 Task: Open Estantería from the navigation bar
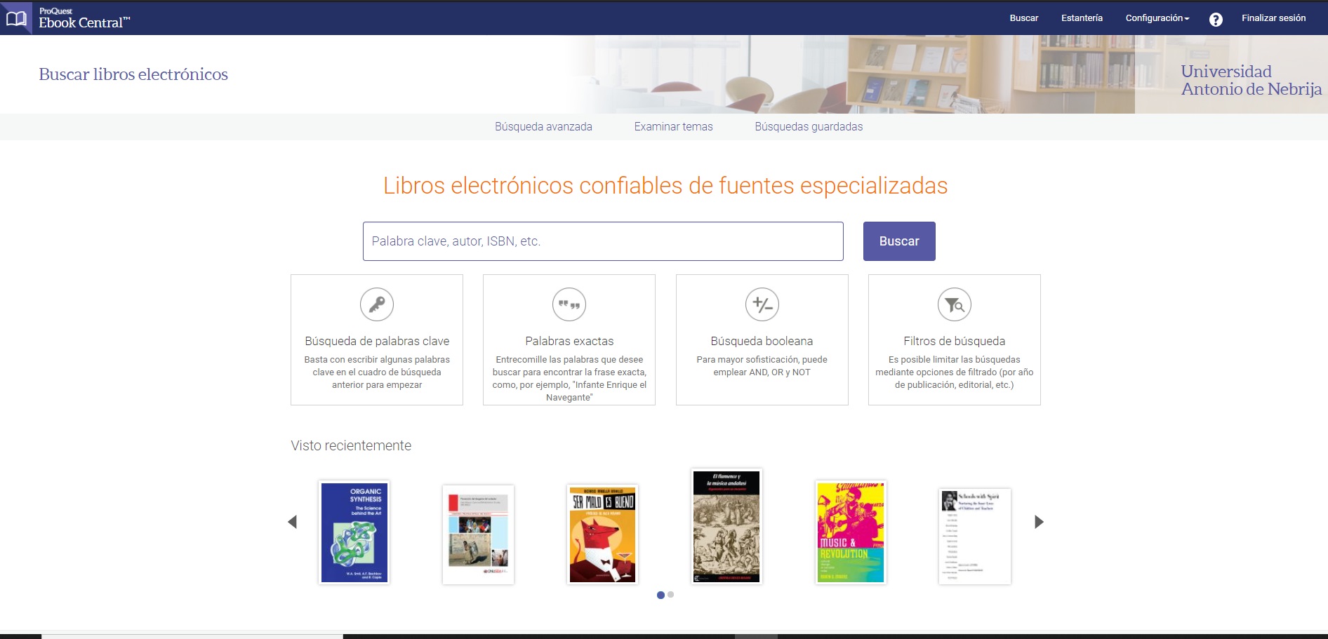1082,18
